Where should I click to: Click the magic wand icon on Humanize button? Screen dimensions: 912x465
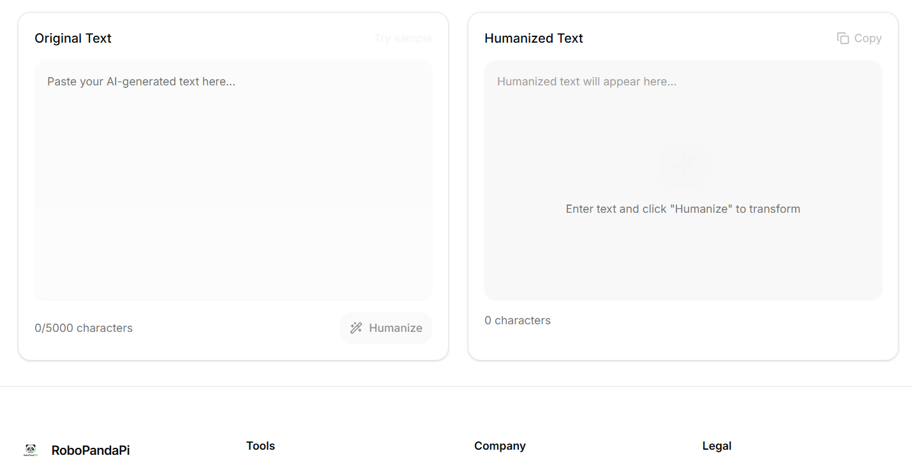coord(355,327)
